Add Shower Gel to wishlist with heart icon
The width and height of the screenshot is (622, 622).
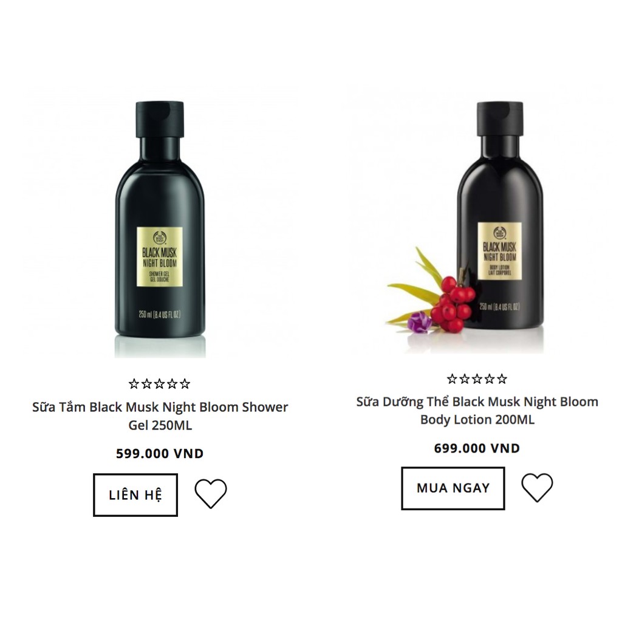[x=211, y=494]
